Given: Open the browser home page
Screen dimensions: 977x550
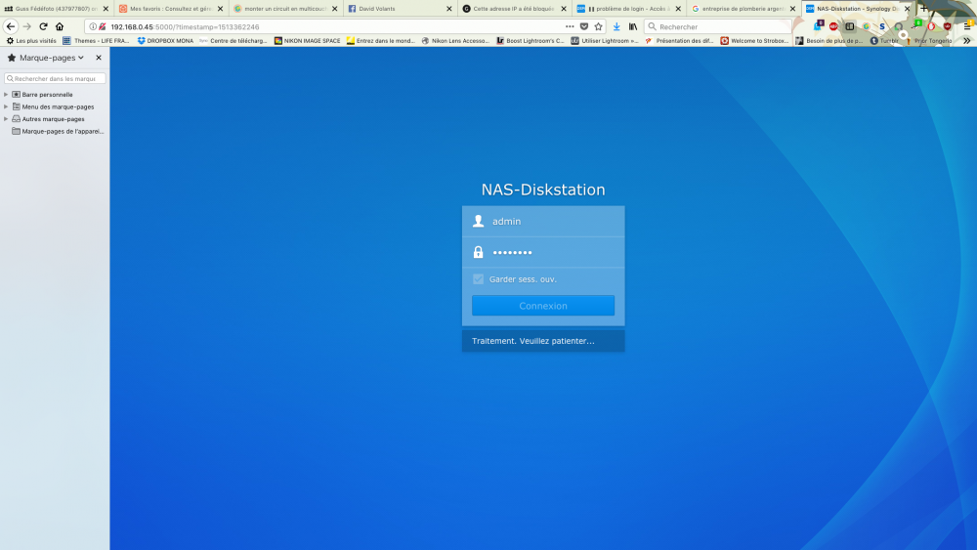Looking at the screenshot, I should pos(60,26).
